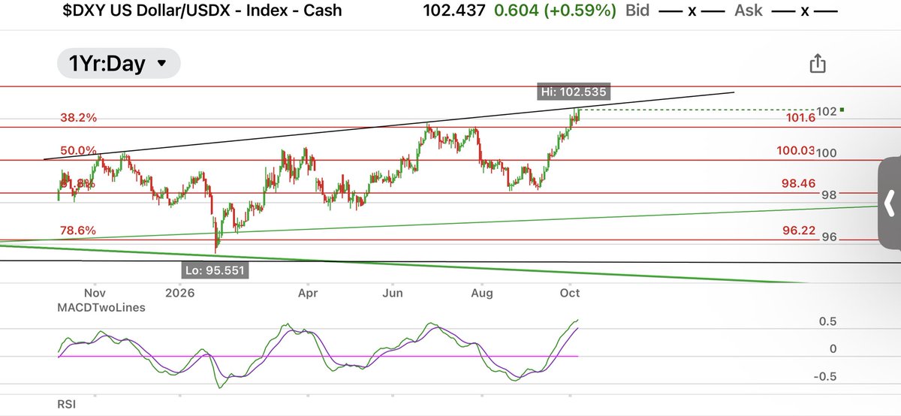Click the 38.2% Fibonacci level label
Image resolution: width=901 pixels, height=416 pixels.
click(x=79, y=118)
